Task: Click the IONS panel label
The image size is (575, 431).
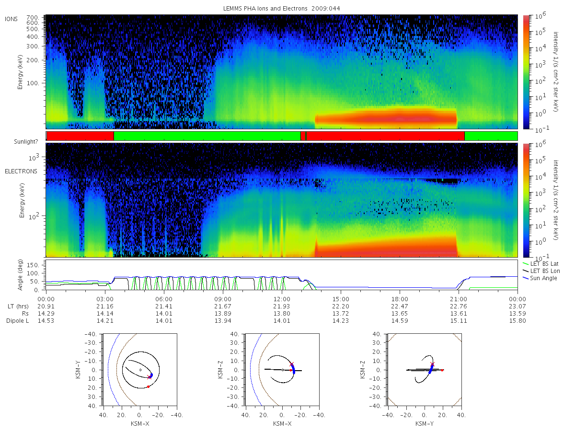Action: coord(12,19)
